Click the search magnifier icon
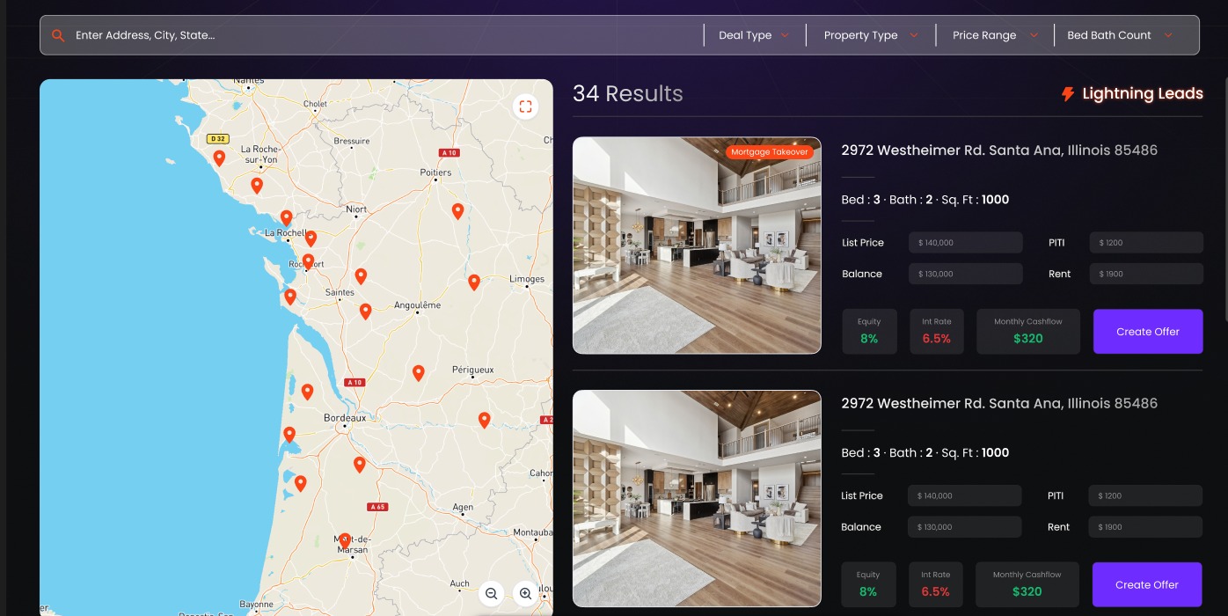Image resolution: width=1228 pixels, height=616 pixels. 58,36
